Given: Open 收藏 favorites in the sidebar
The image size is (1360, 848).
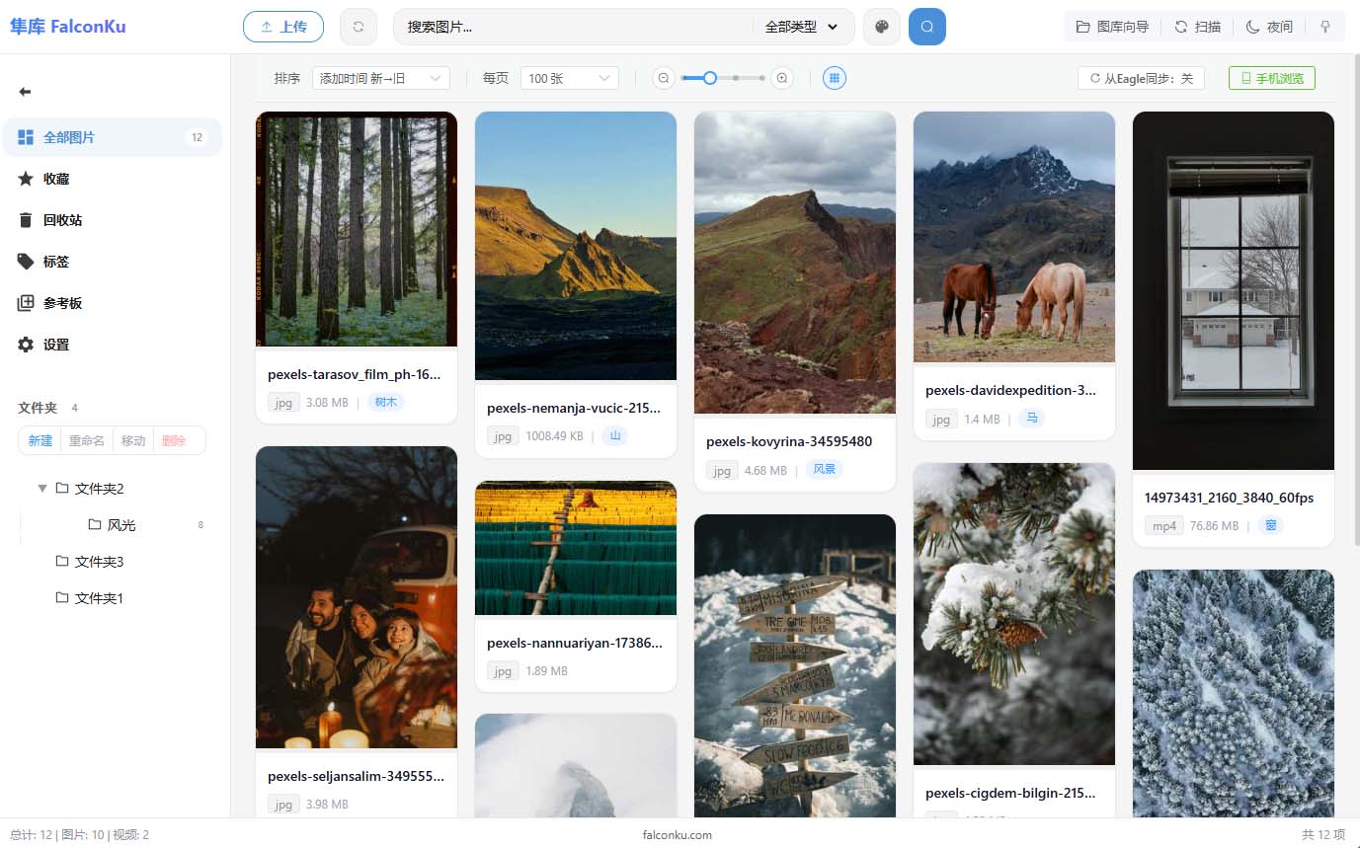Looking at the screenshot, I should (56, 179).
